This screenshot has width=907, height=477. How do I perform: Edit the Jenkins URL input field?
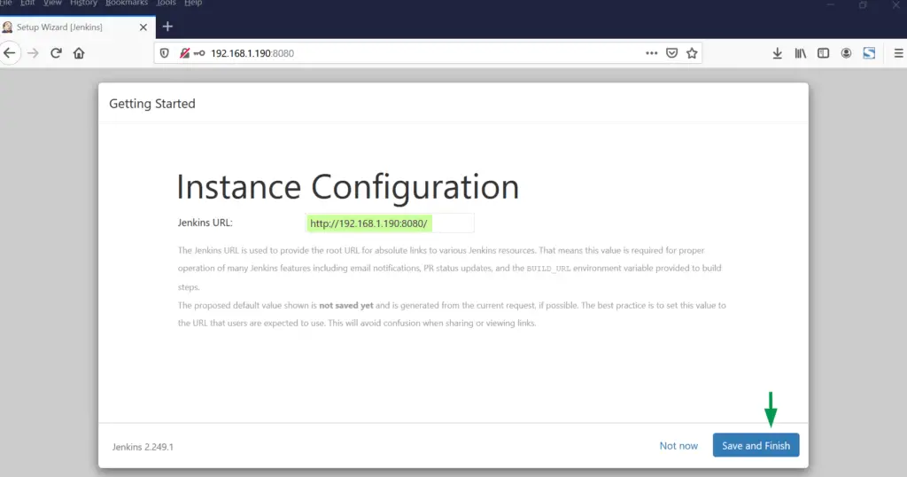[x=390, y=223]
